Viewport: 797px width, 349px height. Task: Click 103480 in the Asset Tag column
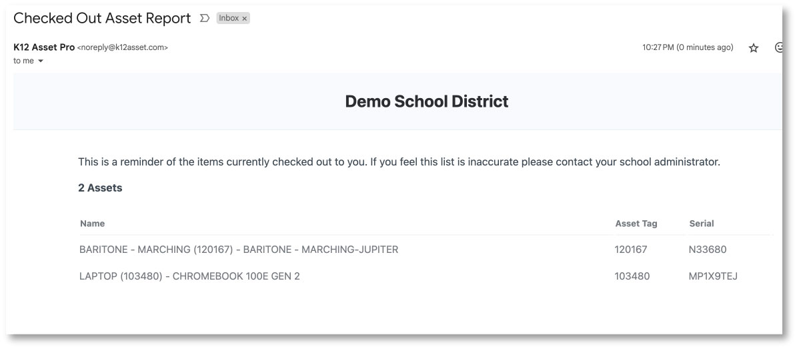(x=632, y=276)
